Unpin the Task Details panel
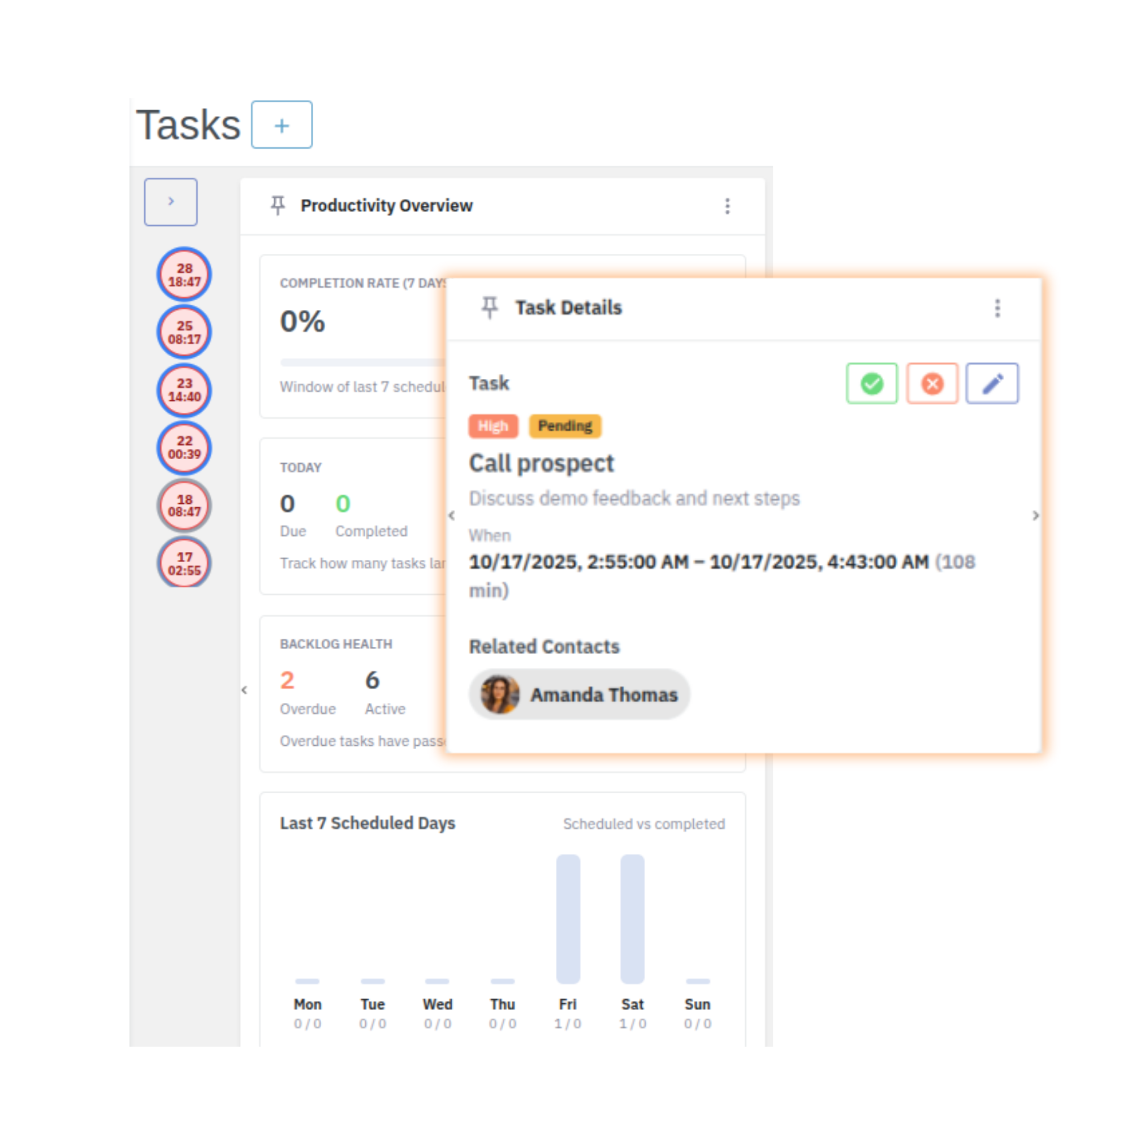The image size is (1145, 1145). coord(490,308)
